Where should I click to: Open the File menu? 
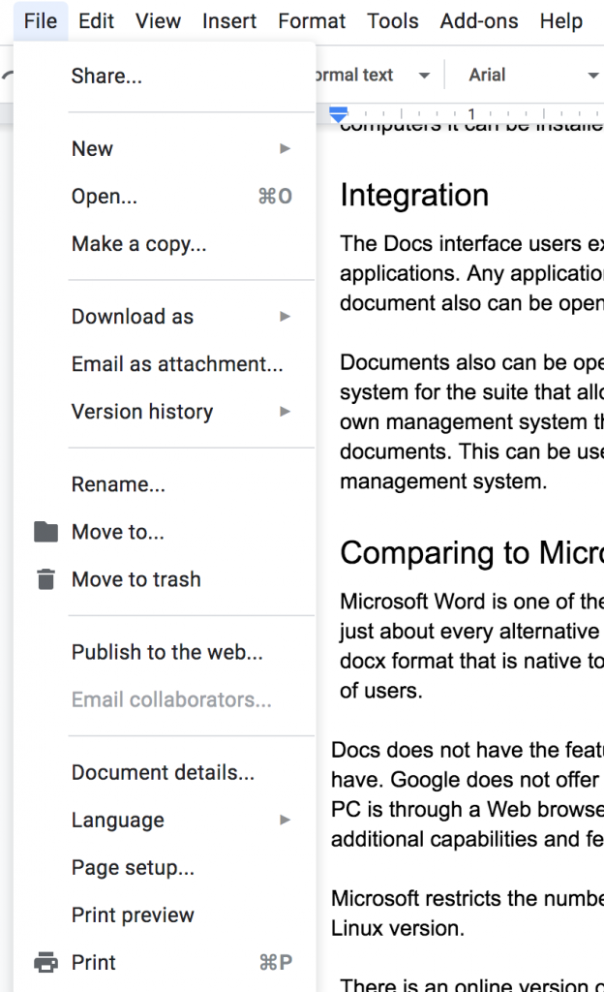(x=41, y=21)
